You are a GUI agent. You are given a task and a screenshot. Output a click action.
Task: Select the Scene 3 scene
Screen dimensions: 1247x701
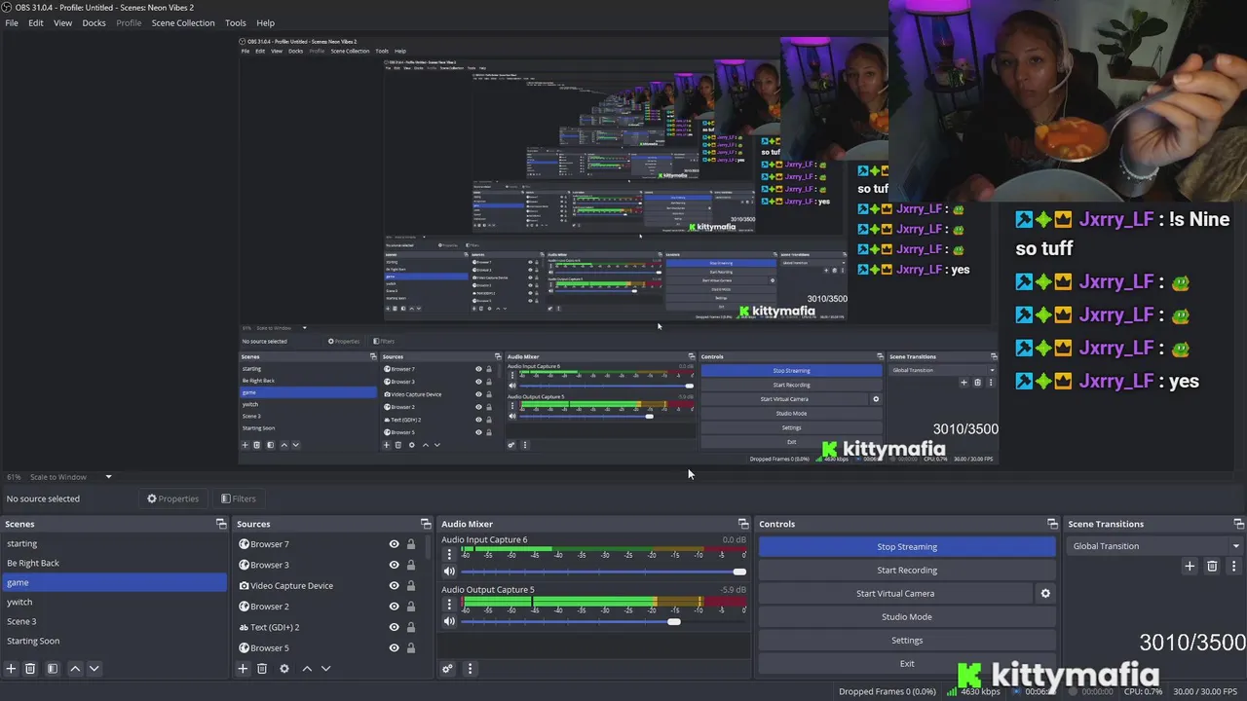click(114, 621)
